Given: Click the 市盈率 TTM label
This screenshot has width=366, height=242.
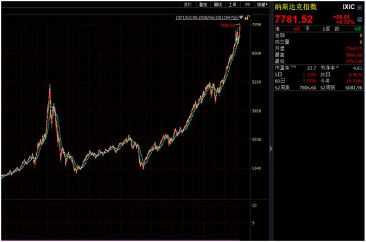Looking at the screenshot, I should point(285,68).
